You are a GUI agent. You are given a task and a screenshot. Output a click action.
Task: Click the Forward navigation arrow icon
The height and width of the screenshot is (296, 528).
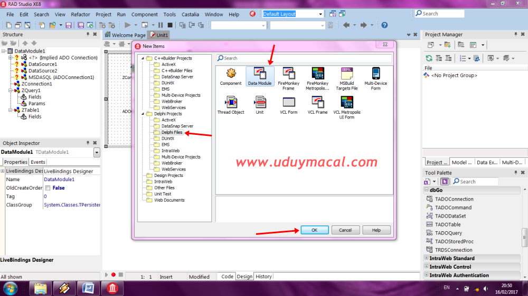(363, 25)
